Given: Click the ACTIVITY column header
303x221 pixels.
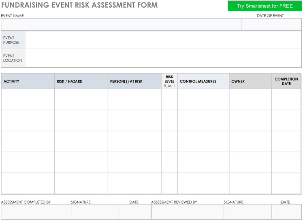Looking at the screenshot, I should [28, 81].
